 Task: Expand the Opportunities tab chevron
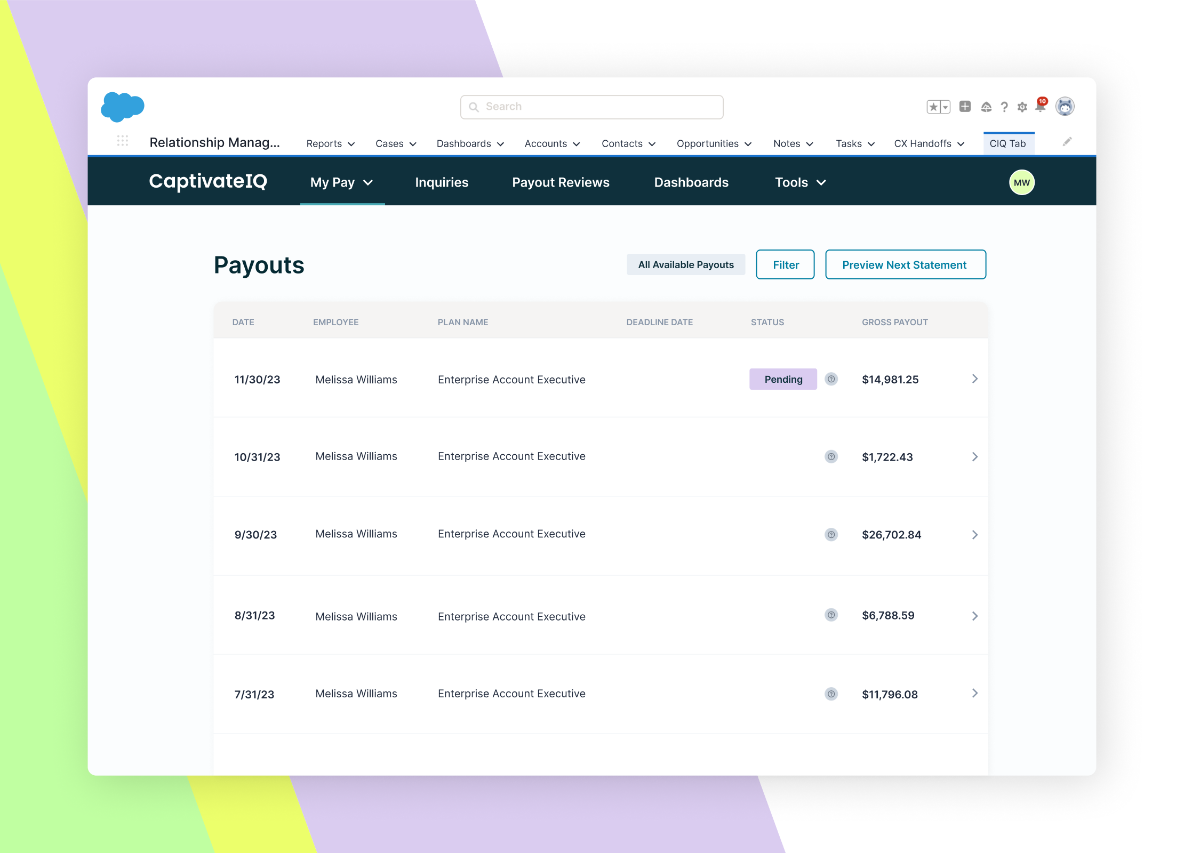point(748,144)
